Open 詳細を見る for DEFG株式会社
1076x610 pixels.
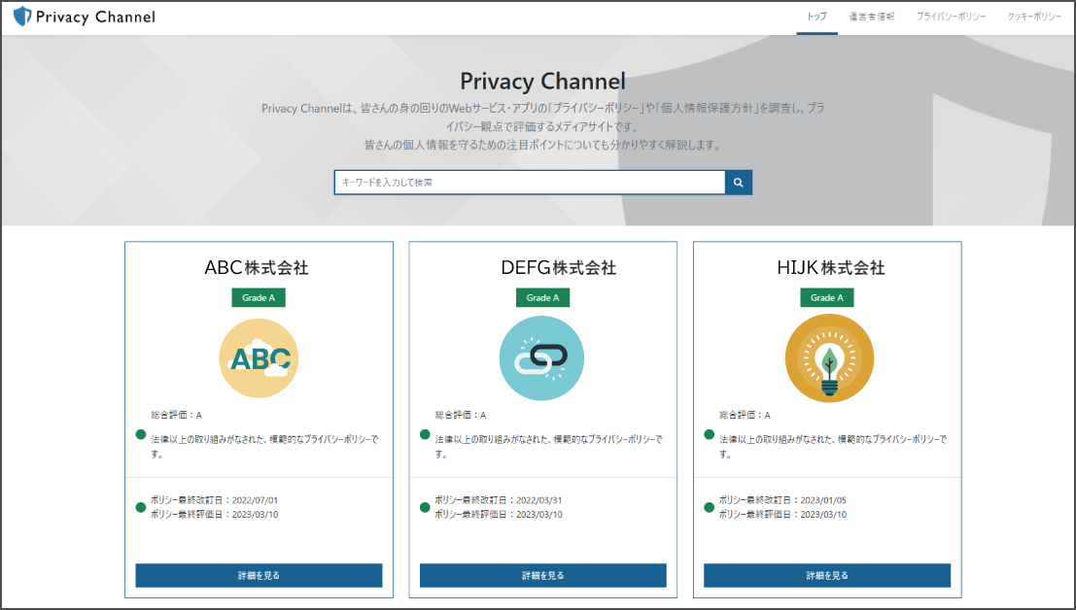point(541,575)
